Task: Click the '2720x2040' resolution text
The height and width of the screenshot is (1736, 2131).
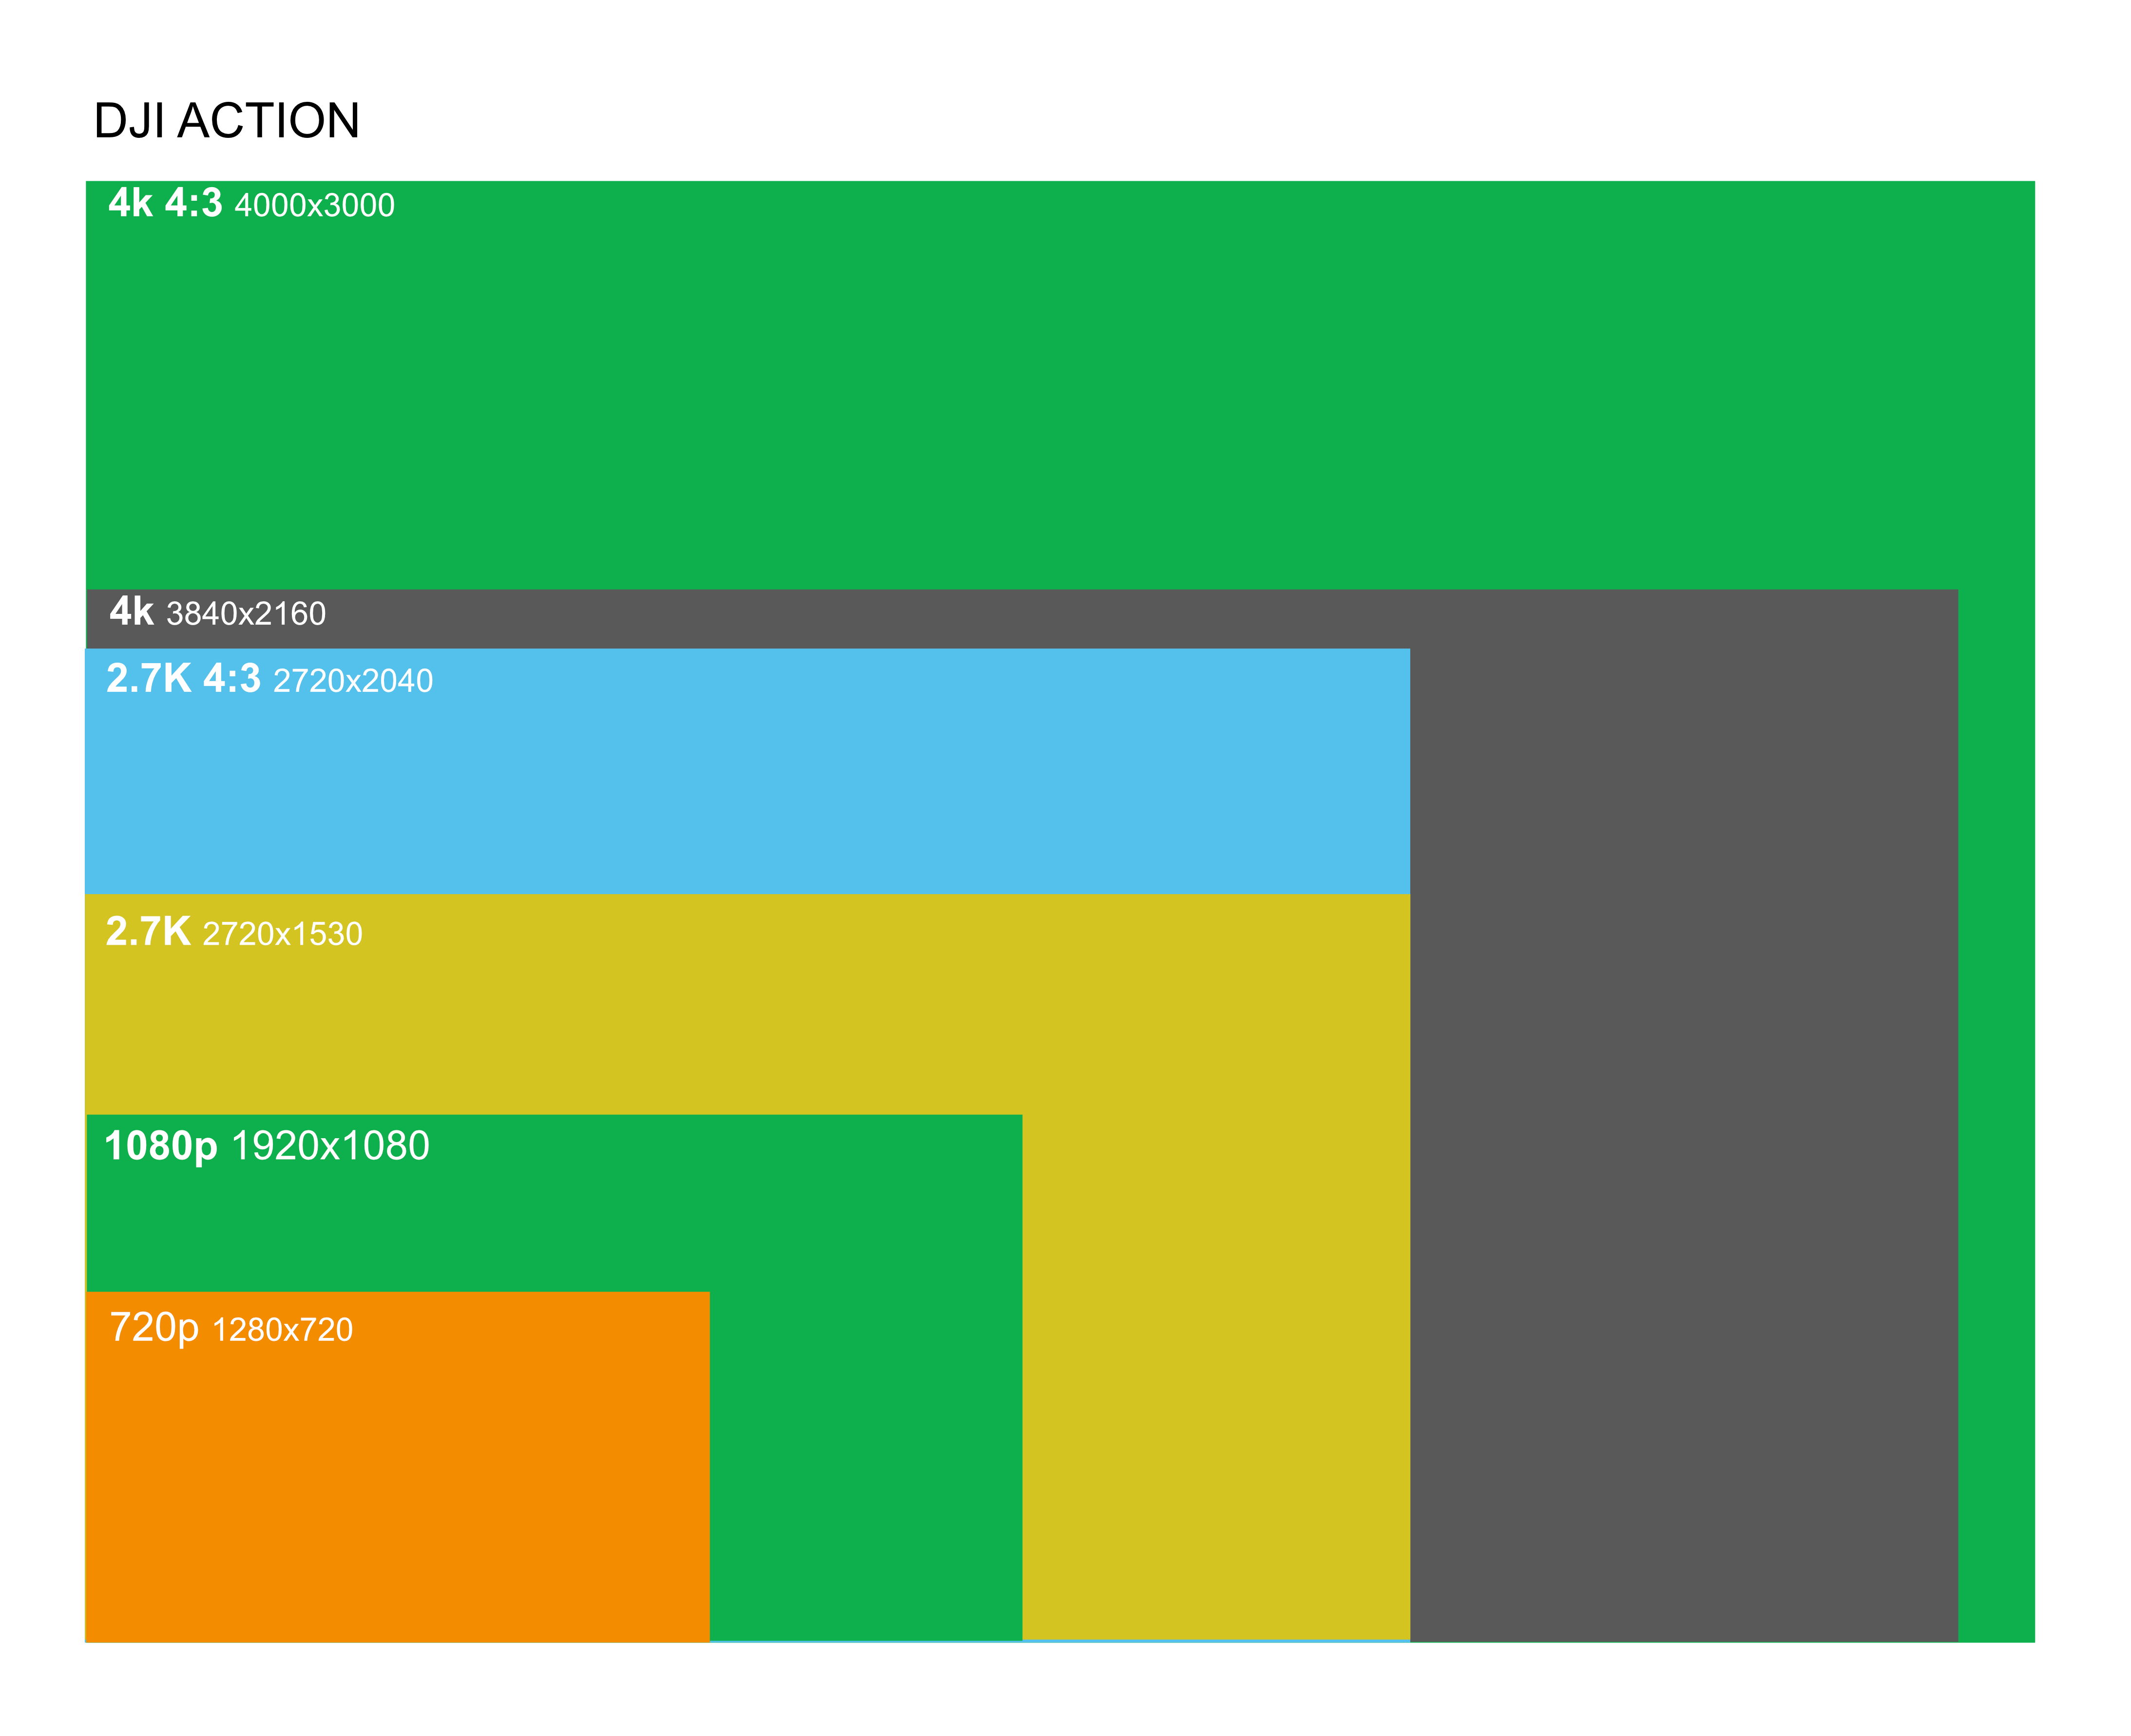Action: [353, 682]
